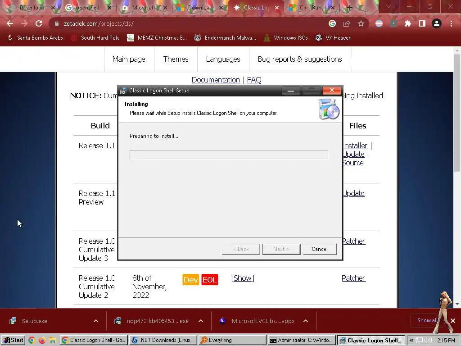Launch Firefox from quick launch

[x=42, y=341]
